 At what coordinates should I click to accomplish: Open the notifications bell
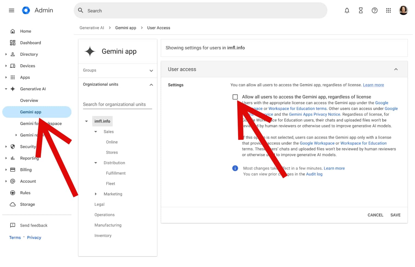coord(347,10)
